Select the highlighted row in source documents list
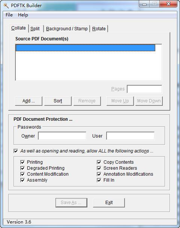This screenshot has height=228, width=180. point(85,48)
